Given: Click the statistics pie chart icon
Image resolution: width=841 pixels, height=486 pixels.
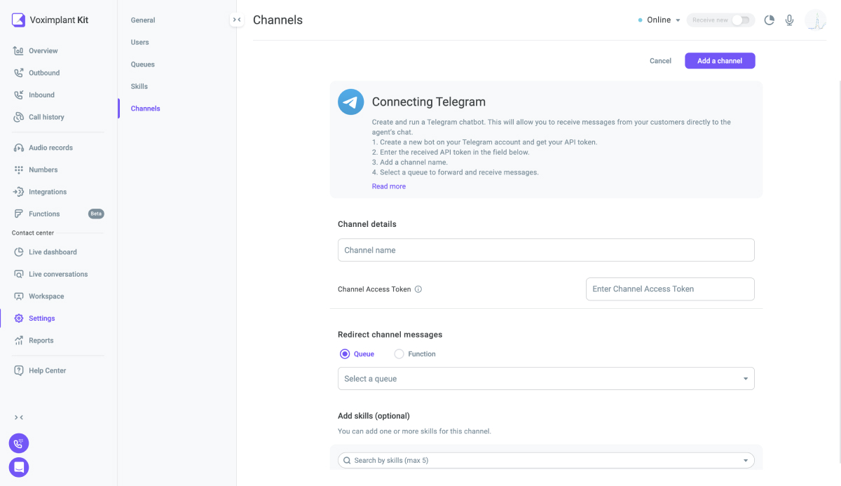Looking at the screenshot, I should [769, 20].
